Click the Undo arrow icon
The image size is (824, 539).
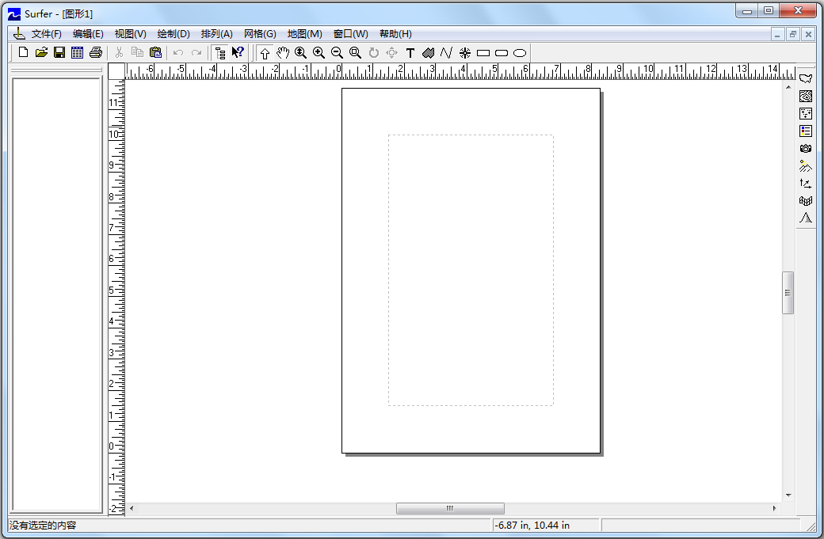(x=179, y=52)
